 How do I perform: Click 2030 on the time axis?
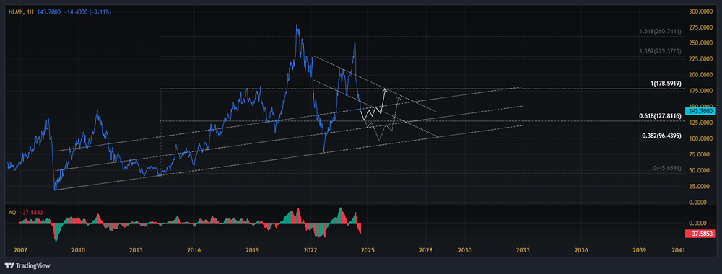pos(464,250)
